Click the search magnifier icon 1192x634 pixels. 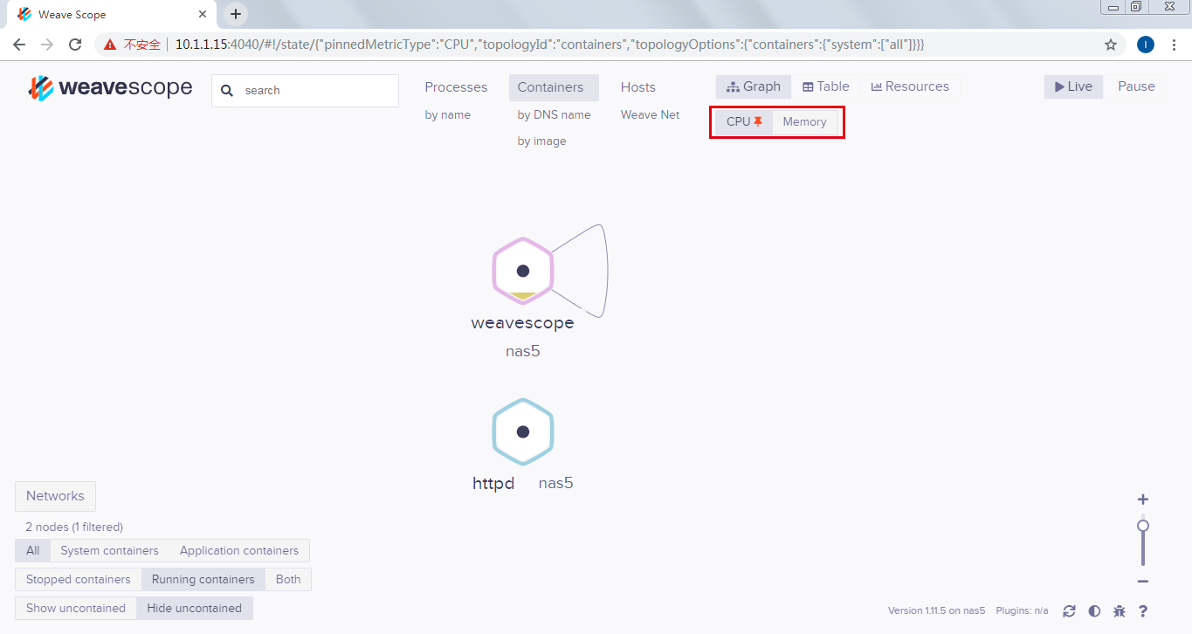click(228, 91)
